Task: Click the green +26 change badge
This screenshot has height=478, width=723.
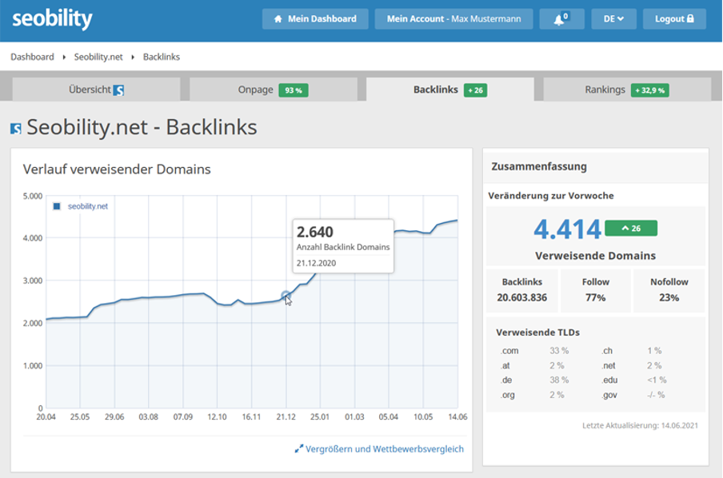Action: 631,229
